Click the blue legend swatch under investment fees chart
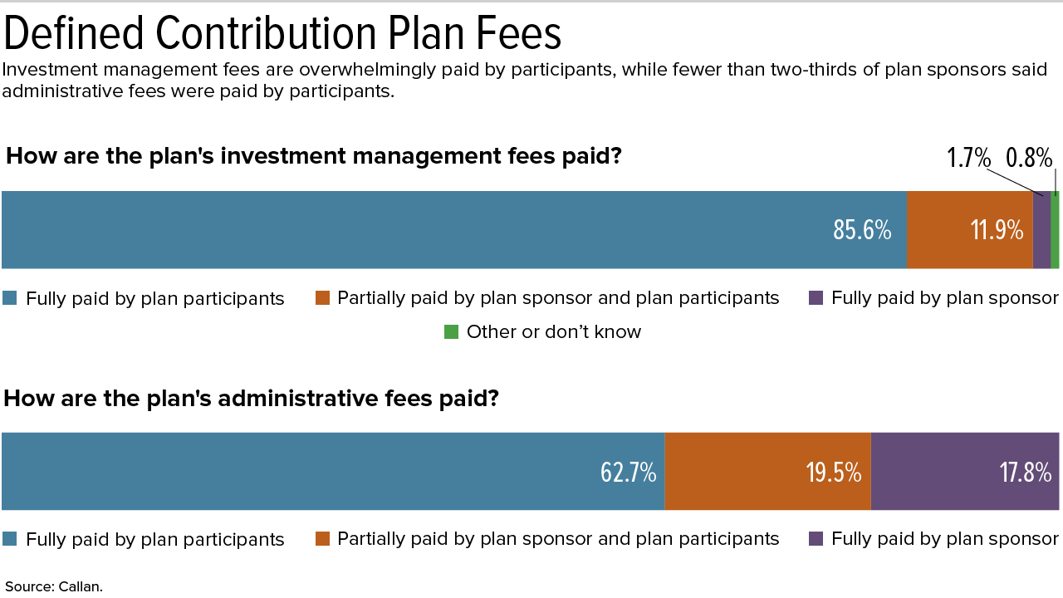Screen dimensions: 1063x598 pos(10,298)
